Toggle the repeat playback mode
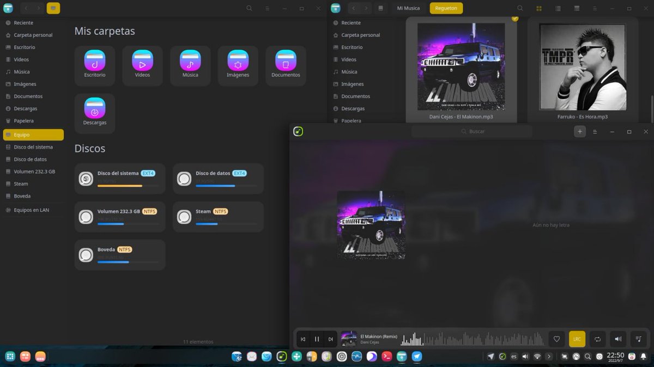The height and width of the screenshot is (367, 654). pyautogui.click(x=597, y=339)
